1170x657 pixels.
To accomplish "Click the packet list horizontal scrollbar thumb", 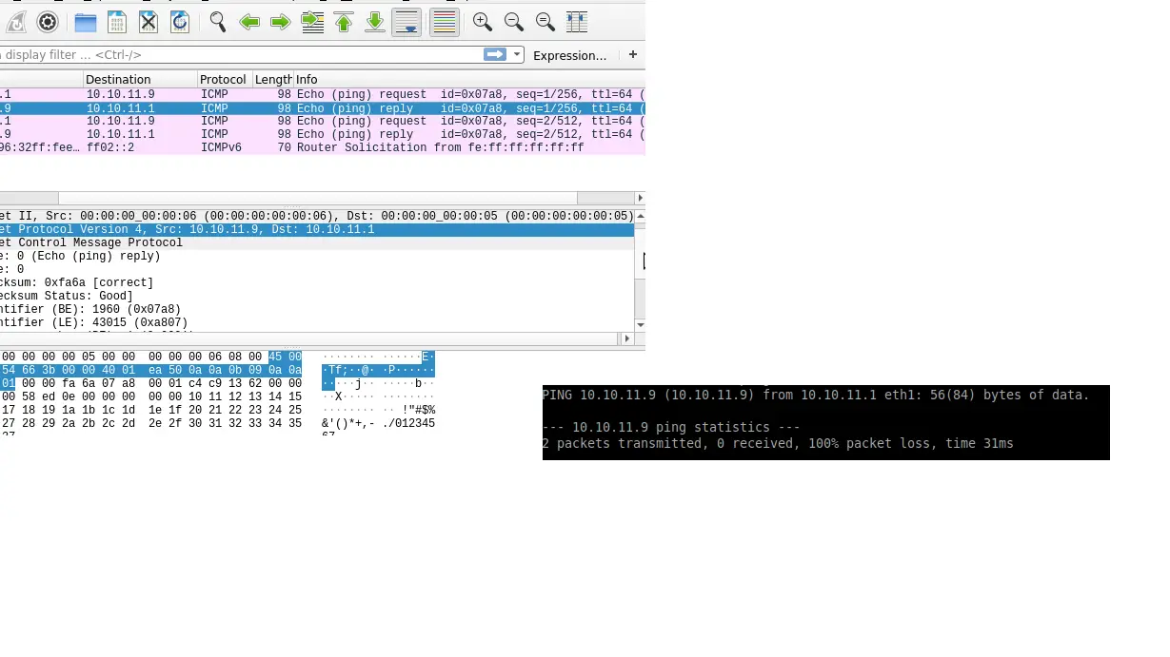I will tap(318, 198).
